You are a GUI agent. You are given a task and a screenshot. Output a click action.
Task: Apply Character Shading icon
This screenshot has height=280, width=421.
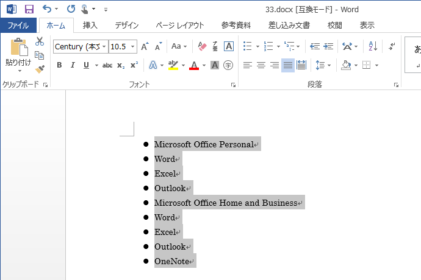tap(215, 65)
